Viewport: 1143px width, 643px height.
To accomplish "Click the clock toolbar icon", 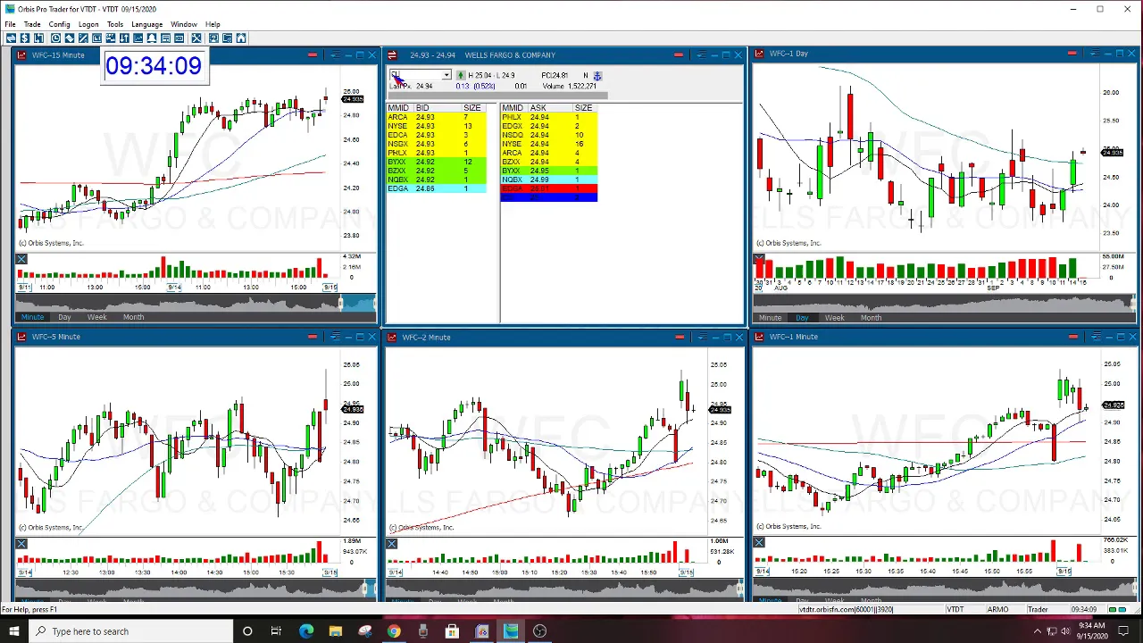I will click(55, 38).
